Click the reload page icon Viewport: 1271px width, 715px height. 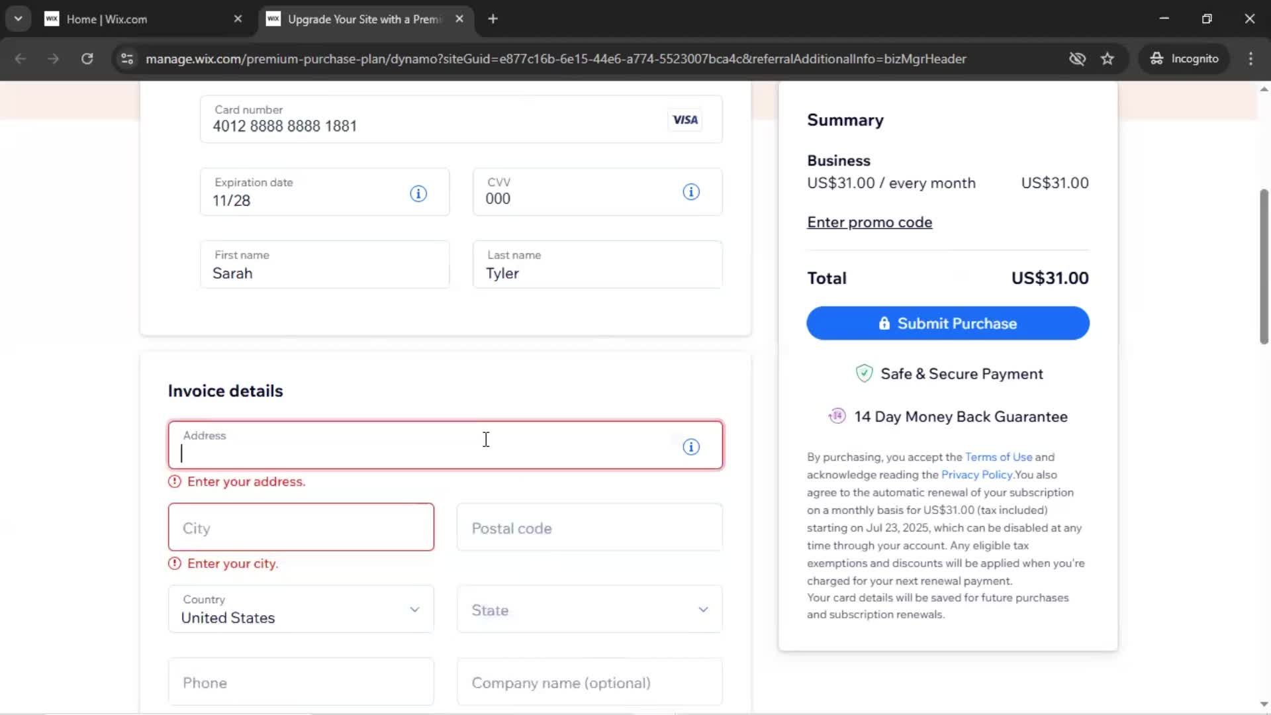click(87, 58)
